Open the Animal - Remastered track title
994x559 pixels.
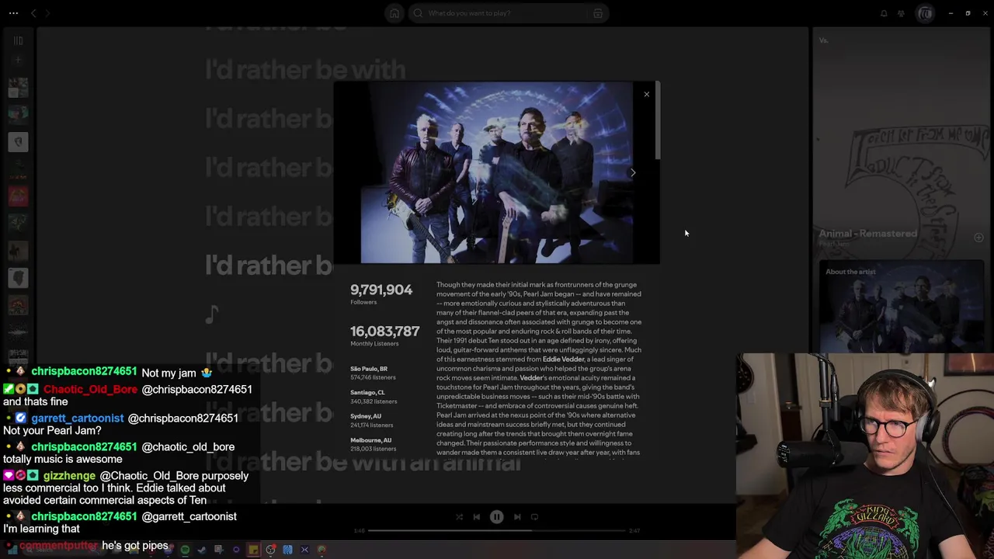(x=868, y=234)
